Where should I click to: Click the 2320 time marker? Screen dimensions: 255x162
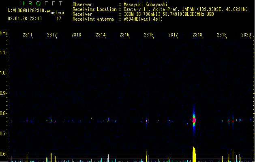point(246,35)
